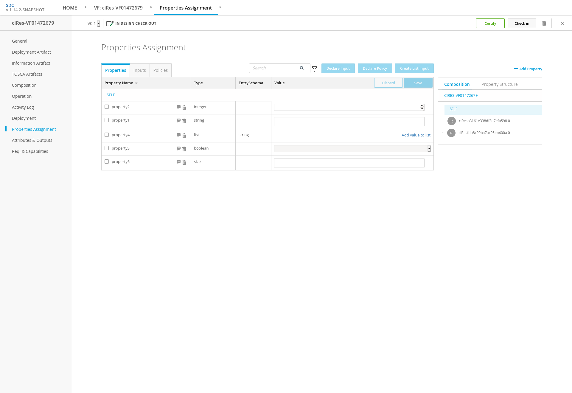Image resolution: width=572 pixels, height=393 pixels.
Task: Click the R icon for ciResfdb8c90ba7ac95eb400a
Action: (451, 133)
